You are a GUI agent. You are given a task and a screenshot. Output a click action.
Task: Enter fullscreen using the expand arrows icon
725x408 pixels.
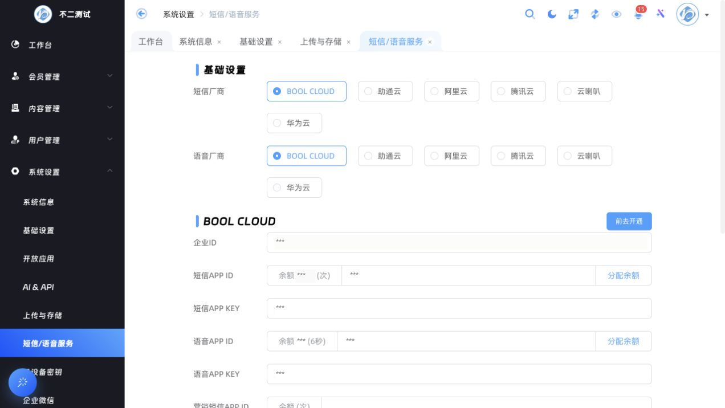pos(573,14)
